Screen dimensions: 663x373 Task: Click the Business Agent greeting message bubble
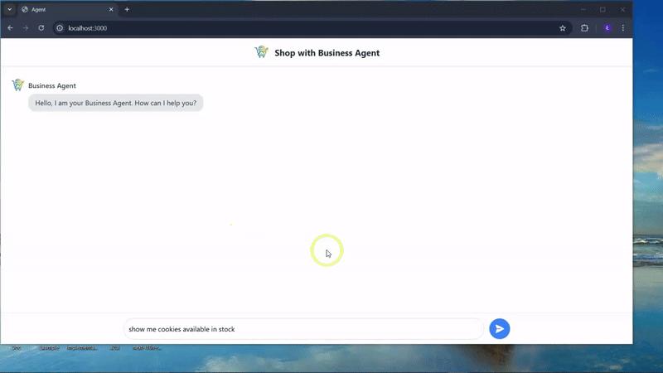coord(116,103)
